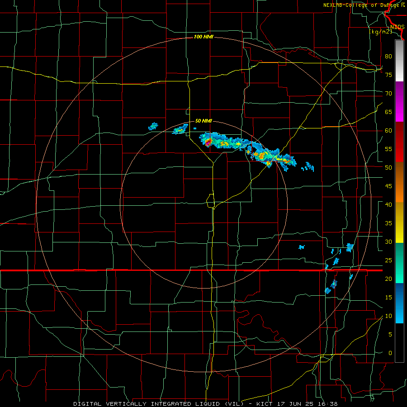Viewport: 407px width, 407px height.
Task: Click the 100 NMI range ring label
Action: 203,37
